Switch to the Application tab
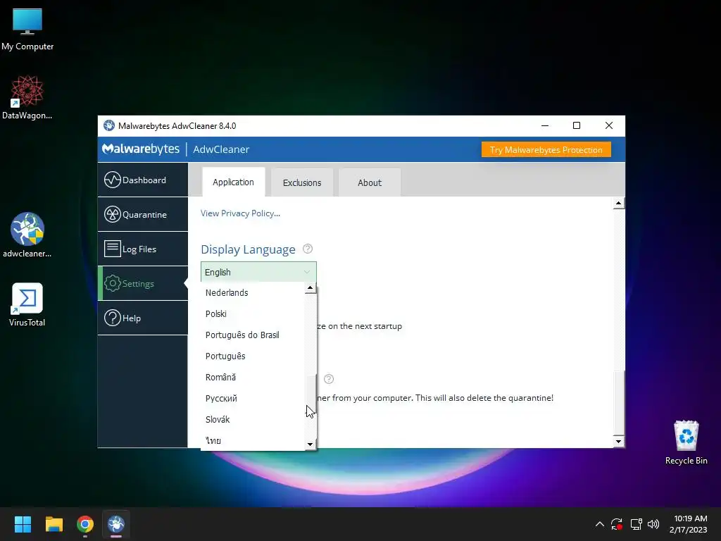This screenshot has height=541, width=721. point(233,182)
